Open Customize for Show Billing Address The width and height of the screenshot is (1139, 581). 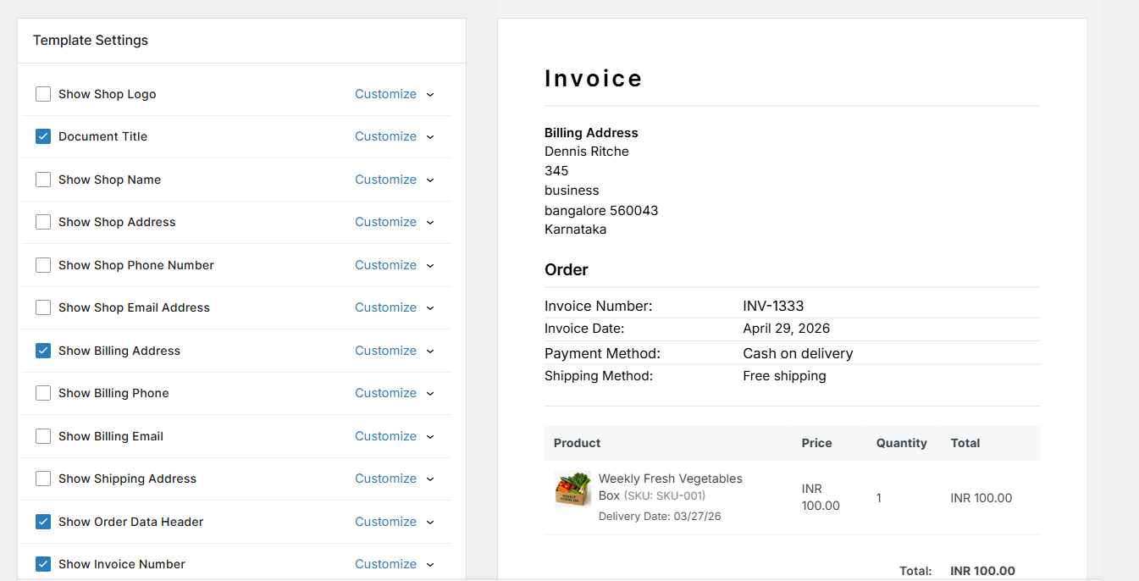(385, 351)
